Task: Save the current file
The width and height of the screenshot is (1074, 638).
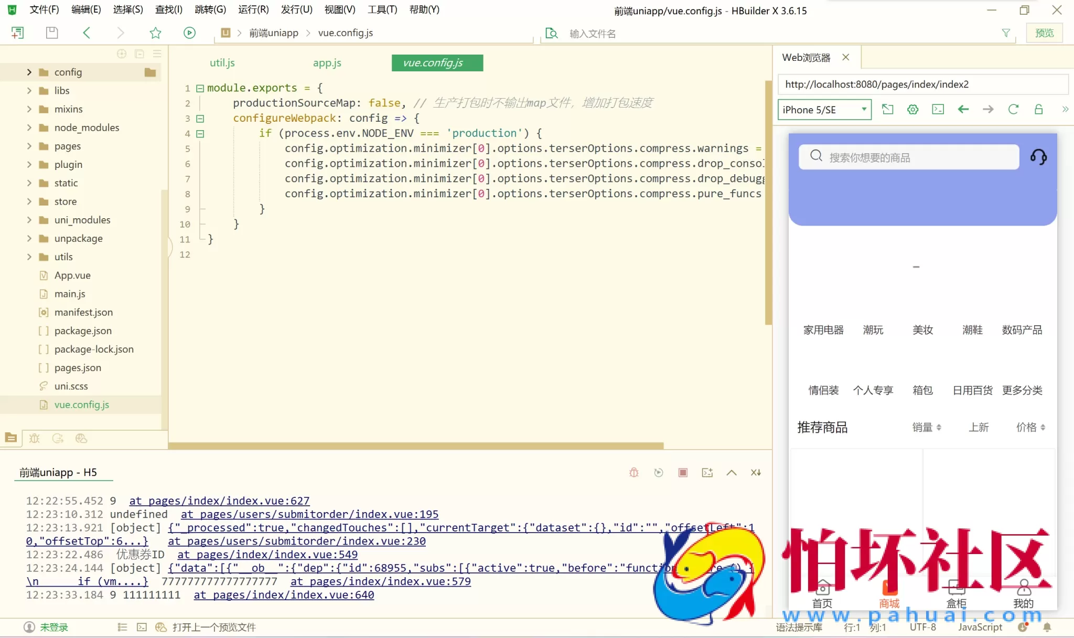Action: [x=51, y=33]
